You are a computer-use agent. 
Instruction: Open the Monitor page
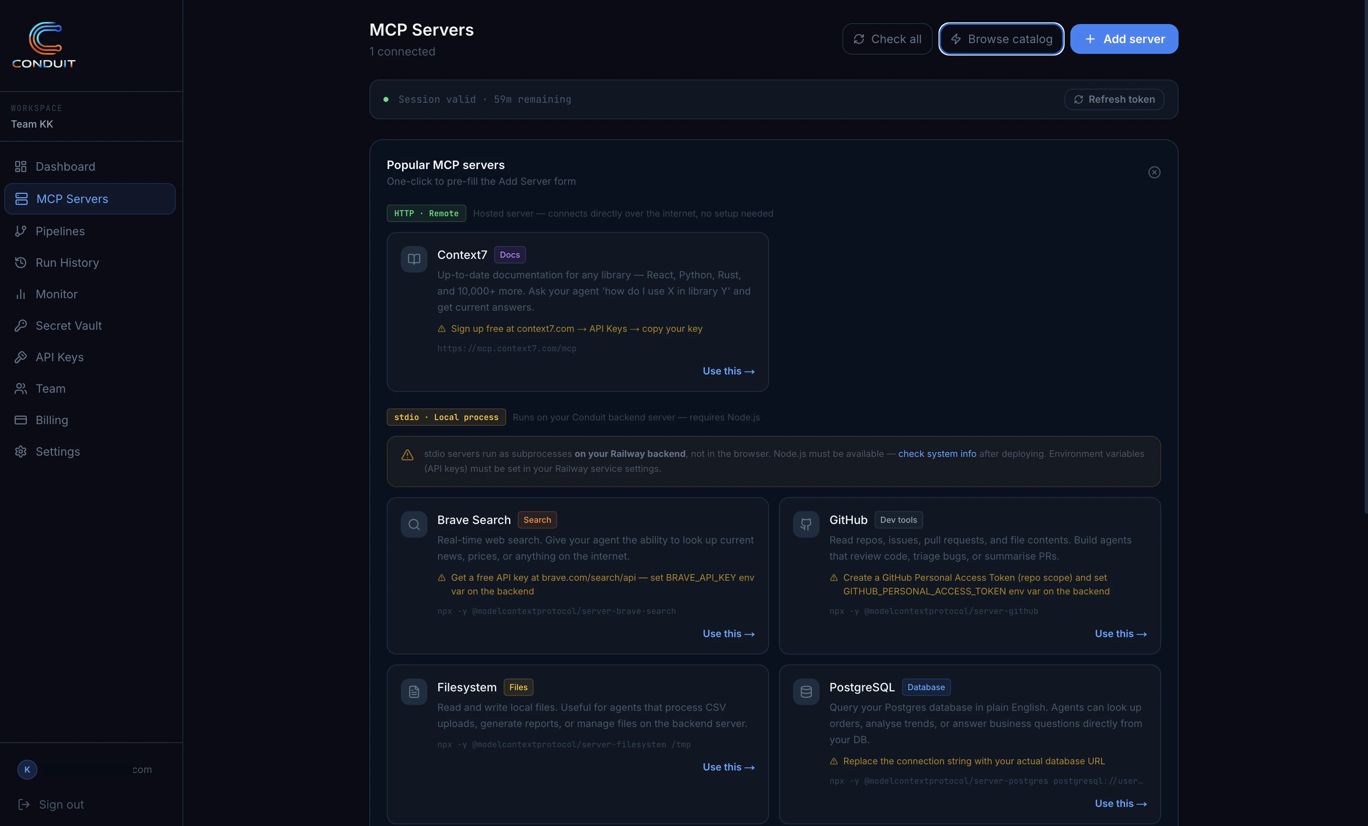[x=56, y=294]
